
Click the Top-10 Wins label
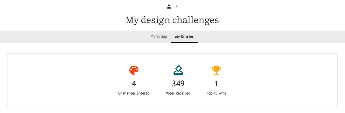[216, 93]
